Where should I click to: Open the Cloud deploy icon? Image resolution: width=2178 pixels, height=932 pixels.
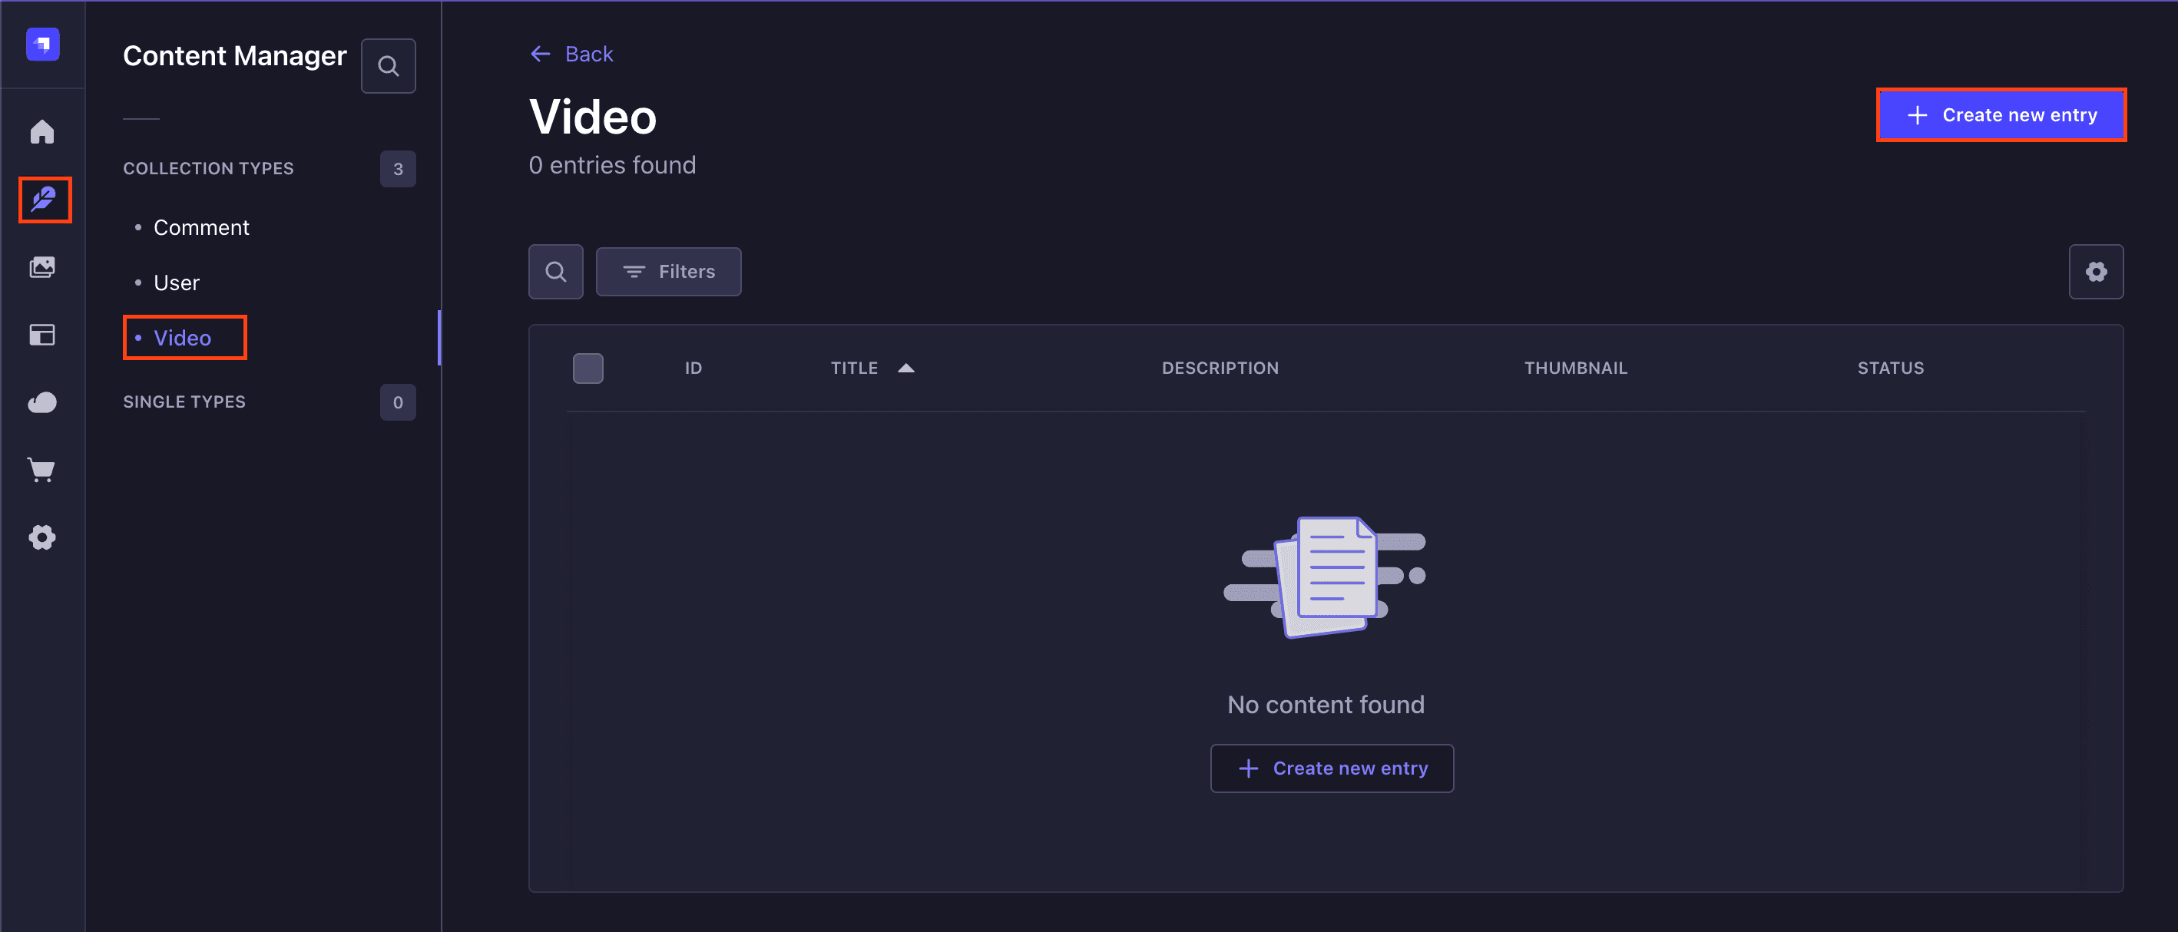[x=42, y=402]
